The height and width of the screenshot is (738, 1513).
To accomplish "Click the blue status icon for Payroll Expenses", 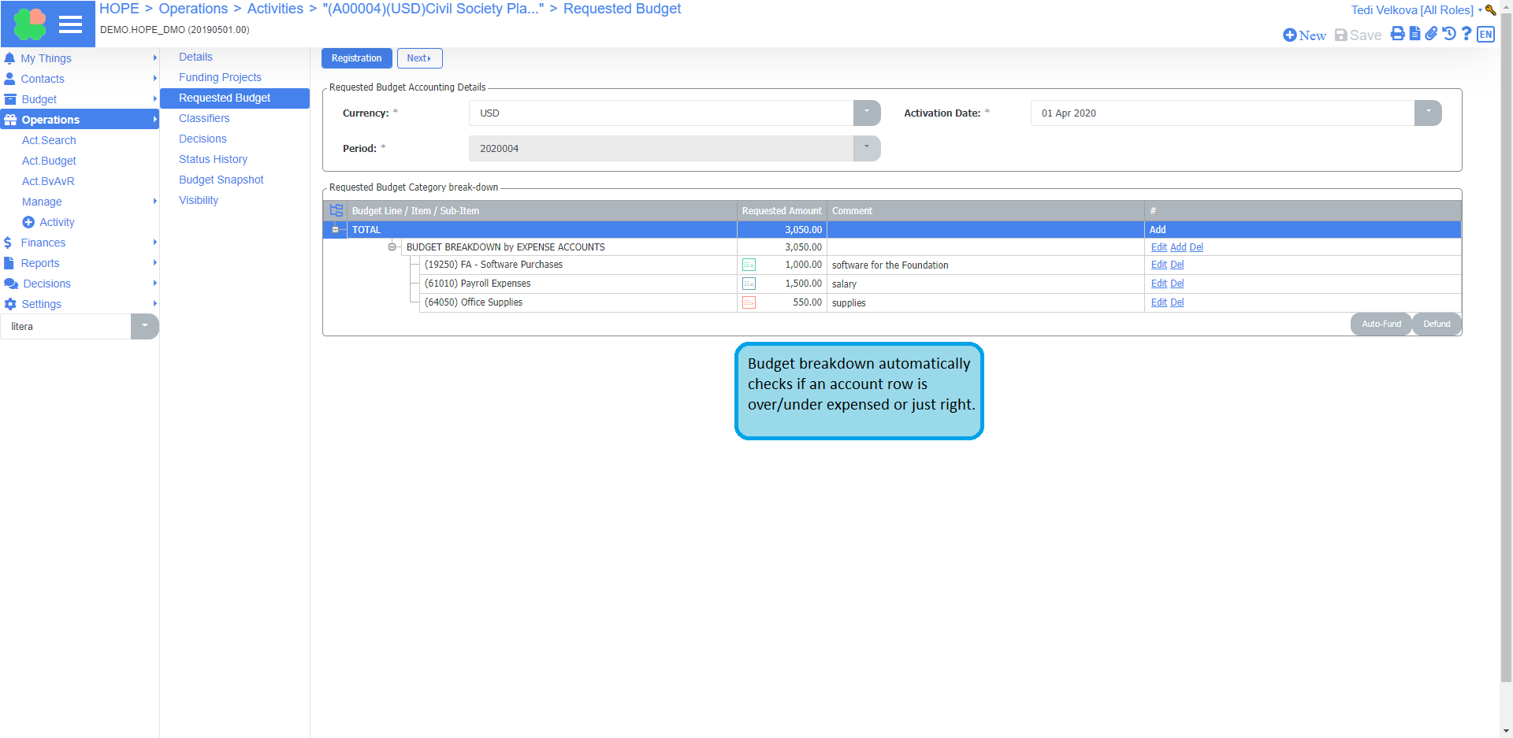I will 749,284.
